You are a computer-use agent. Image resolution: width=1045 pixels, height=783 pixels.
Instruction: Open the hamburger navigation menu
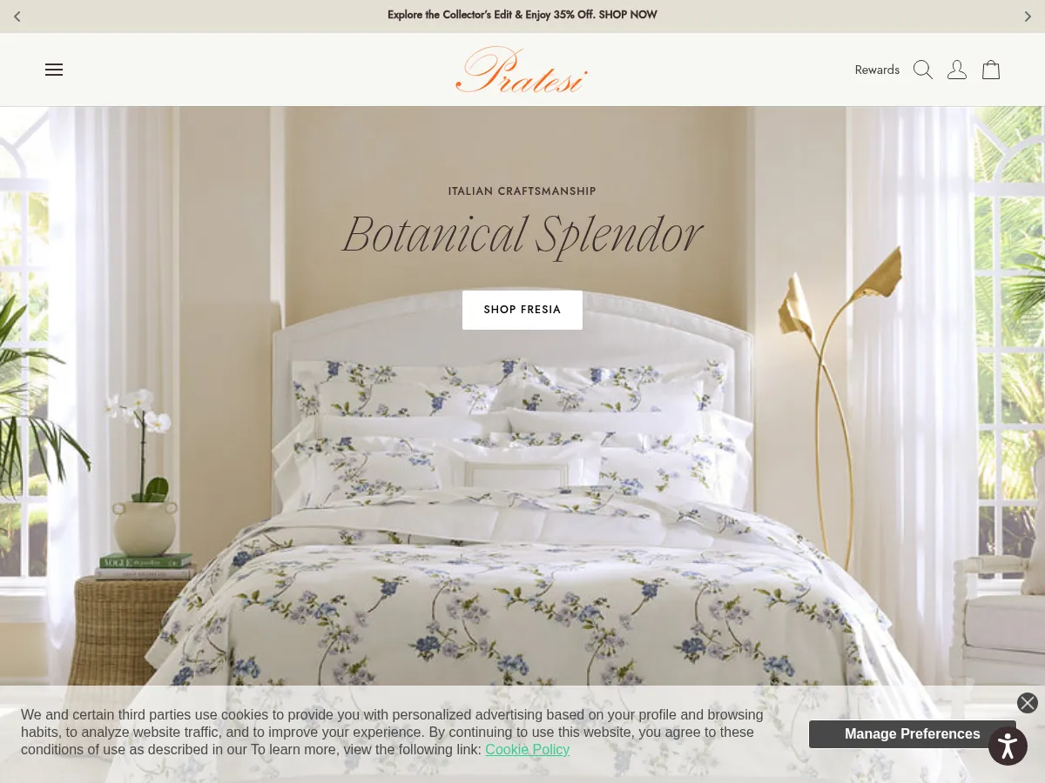[54, 70]
